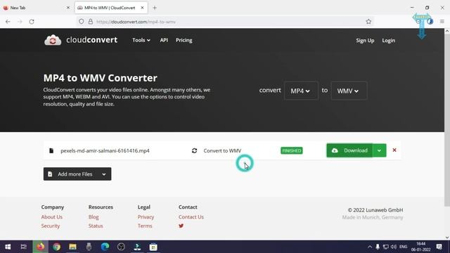Click the site security padlock icon
This screenshot has width=450, height=253.
pyautogui.click(x=91, y=22)
